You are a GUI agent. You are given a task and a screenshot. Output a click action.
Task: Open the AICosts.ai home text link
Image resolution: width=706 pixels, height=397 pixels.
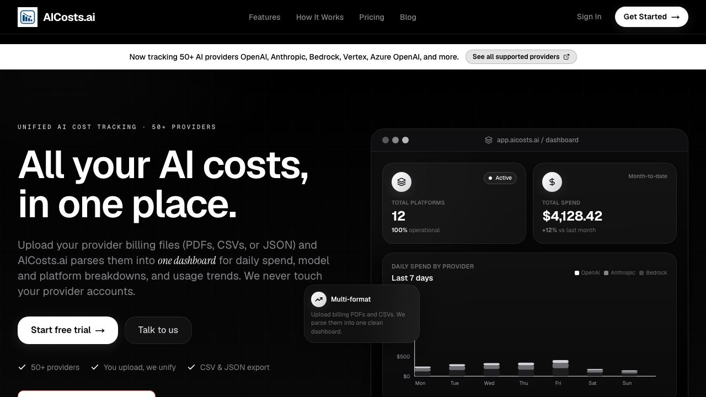[x=69, y=17]
